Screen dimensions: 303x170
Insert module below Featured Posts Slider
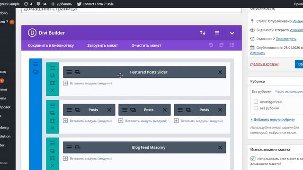(x=88, y=83)
